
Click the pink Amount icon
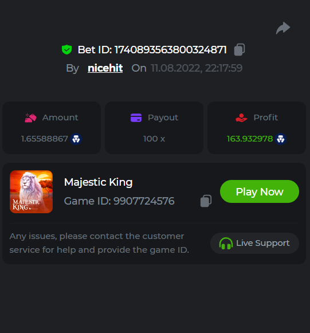pos(30,118)
